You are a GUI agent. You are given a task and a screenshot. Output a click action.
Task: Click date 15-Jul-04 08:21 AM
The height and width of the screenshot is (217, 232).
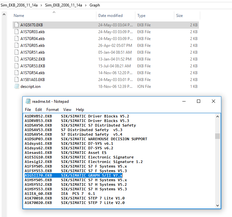pos(115,66)
